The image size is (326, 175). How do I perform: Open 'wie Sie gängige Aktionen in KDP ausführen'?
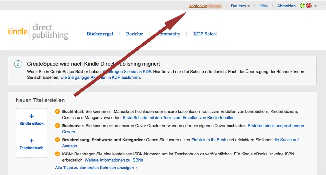click(100, 77)
